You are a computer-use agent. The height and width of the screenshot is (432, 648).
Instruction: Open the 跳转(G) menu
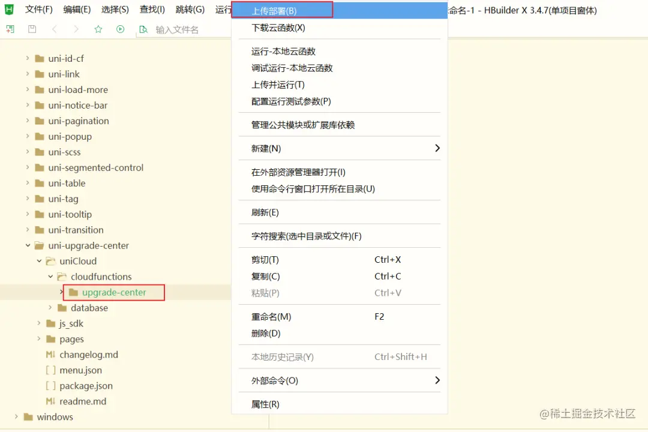click(x=190, y=10)
